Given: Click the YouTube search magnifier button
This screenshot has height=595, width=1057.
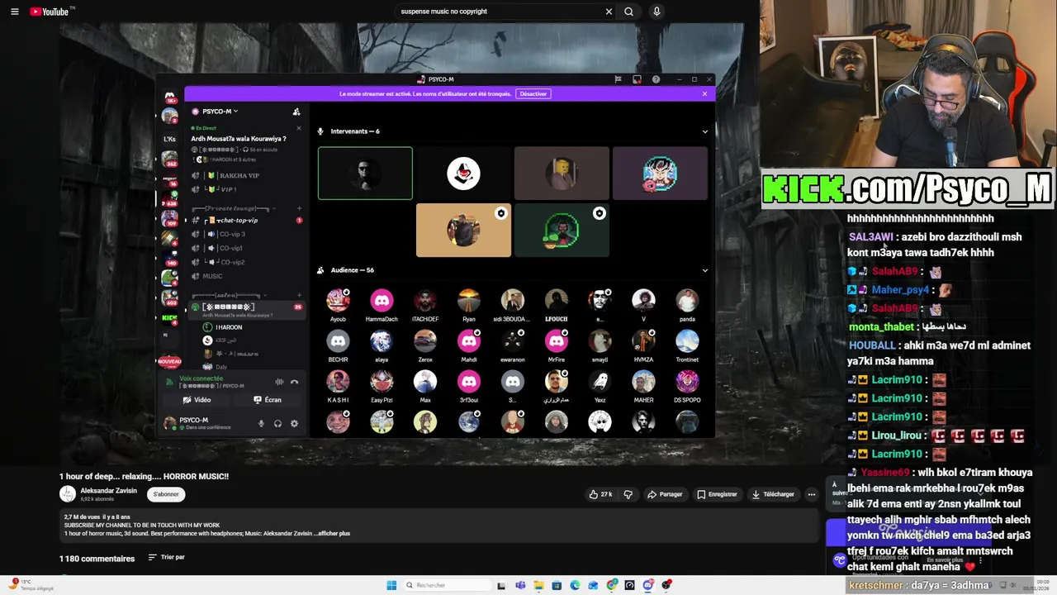Looking at the screenshot, I should pyautogui.click(x=628, y=12).
